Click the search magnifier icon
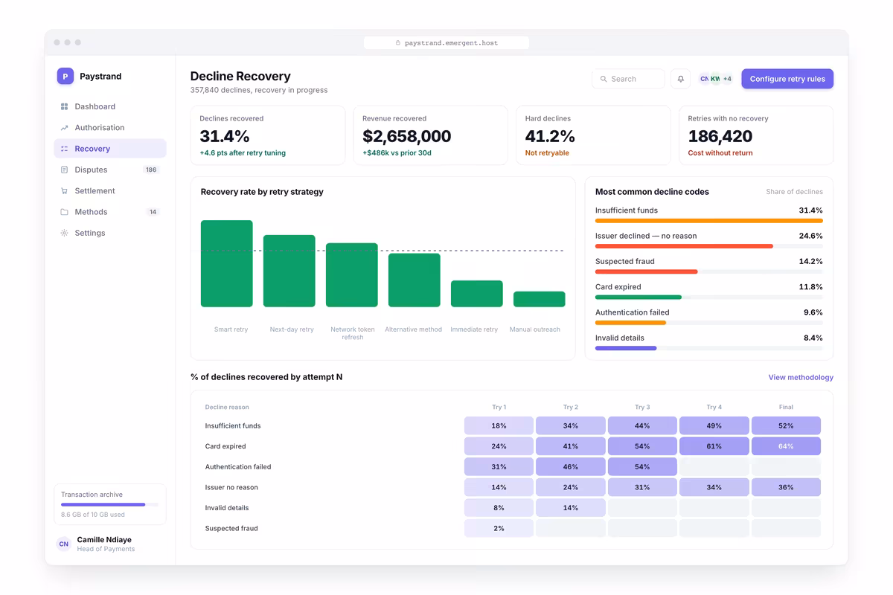Screen dimensions: 893x595 604,79
